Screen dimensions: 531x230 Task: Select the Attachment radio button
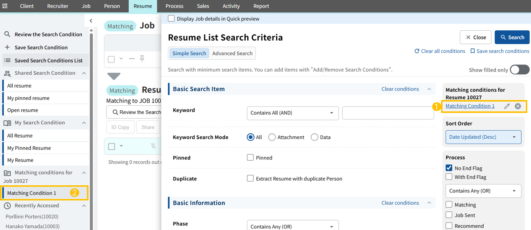coord(272,137)
